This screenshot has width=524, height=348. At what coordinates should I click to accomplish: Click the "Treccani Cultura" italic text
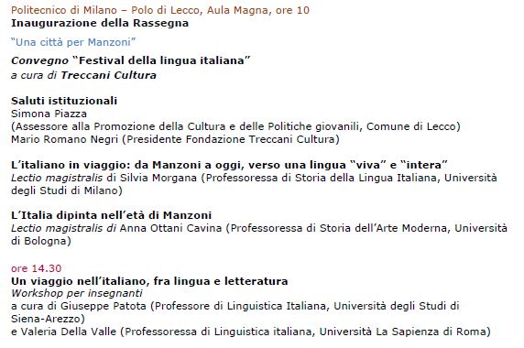click(x=109, y=75)
